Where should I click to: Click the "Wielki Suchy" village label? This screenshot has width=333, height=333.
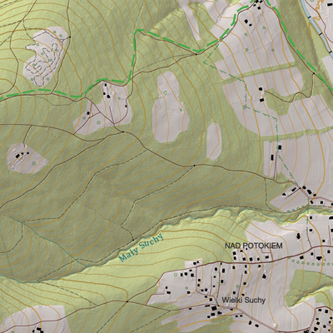tap(243, 300)
